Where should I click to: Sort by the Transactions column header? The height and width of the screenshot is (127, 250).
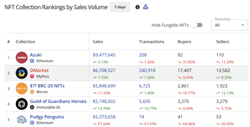coord(151,42)
